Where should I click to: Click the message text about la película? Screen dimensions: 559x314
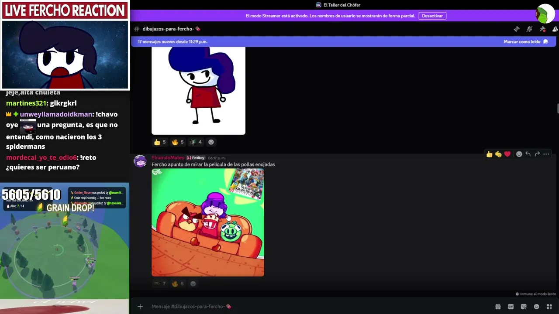point(213,164)
